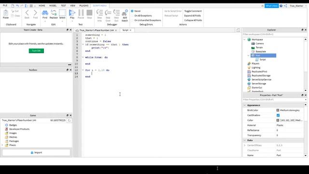This screenshot has height=174, width=309.
Task: Navigate Back with the arrow icon
Action: 27,13
